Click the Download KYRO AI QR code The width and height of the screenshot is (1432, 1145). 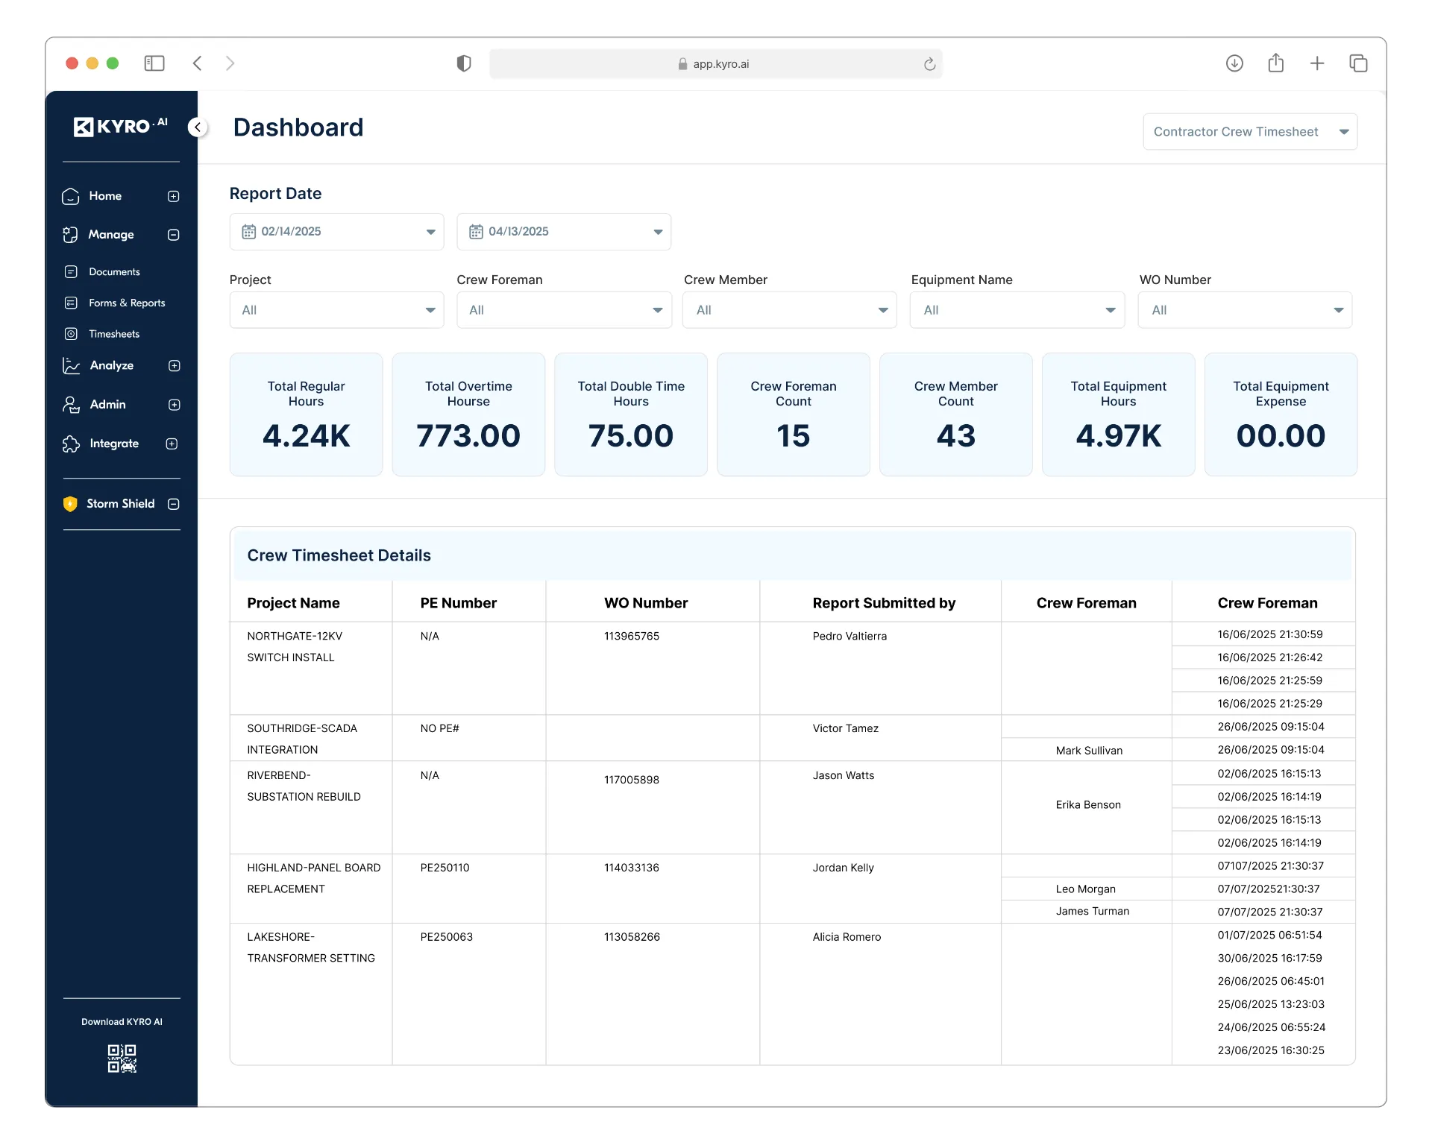tap(122, 1058)
